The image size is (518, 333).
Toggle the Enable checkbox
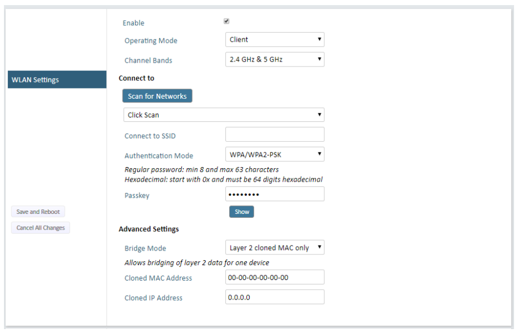[x=227, y=21]
